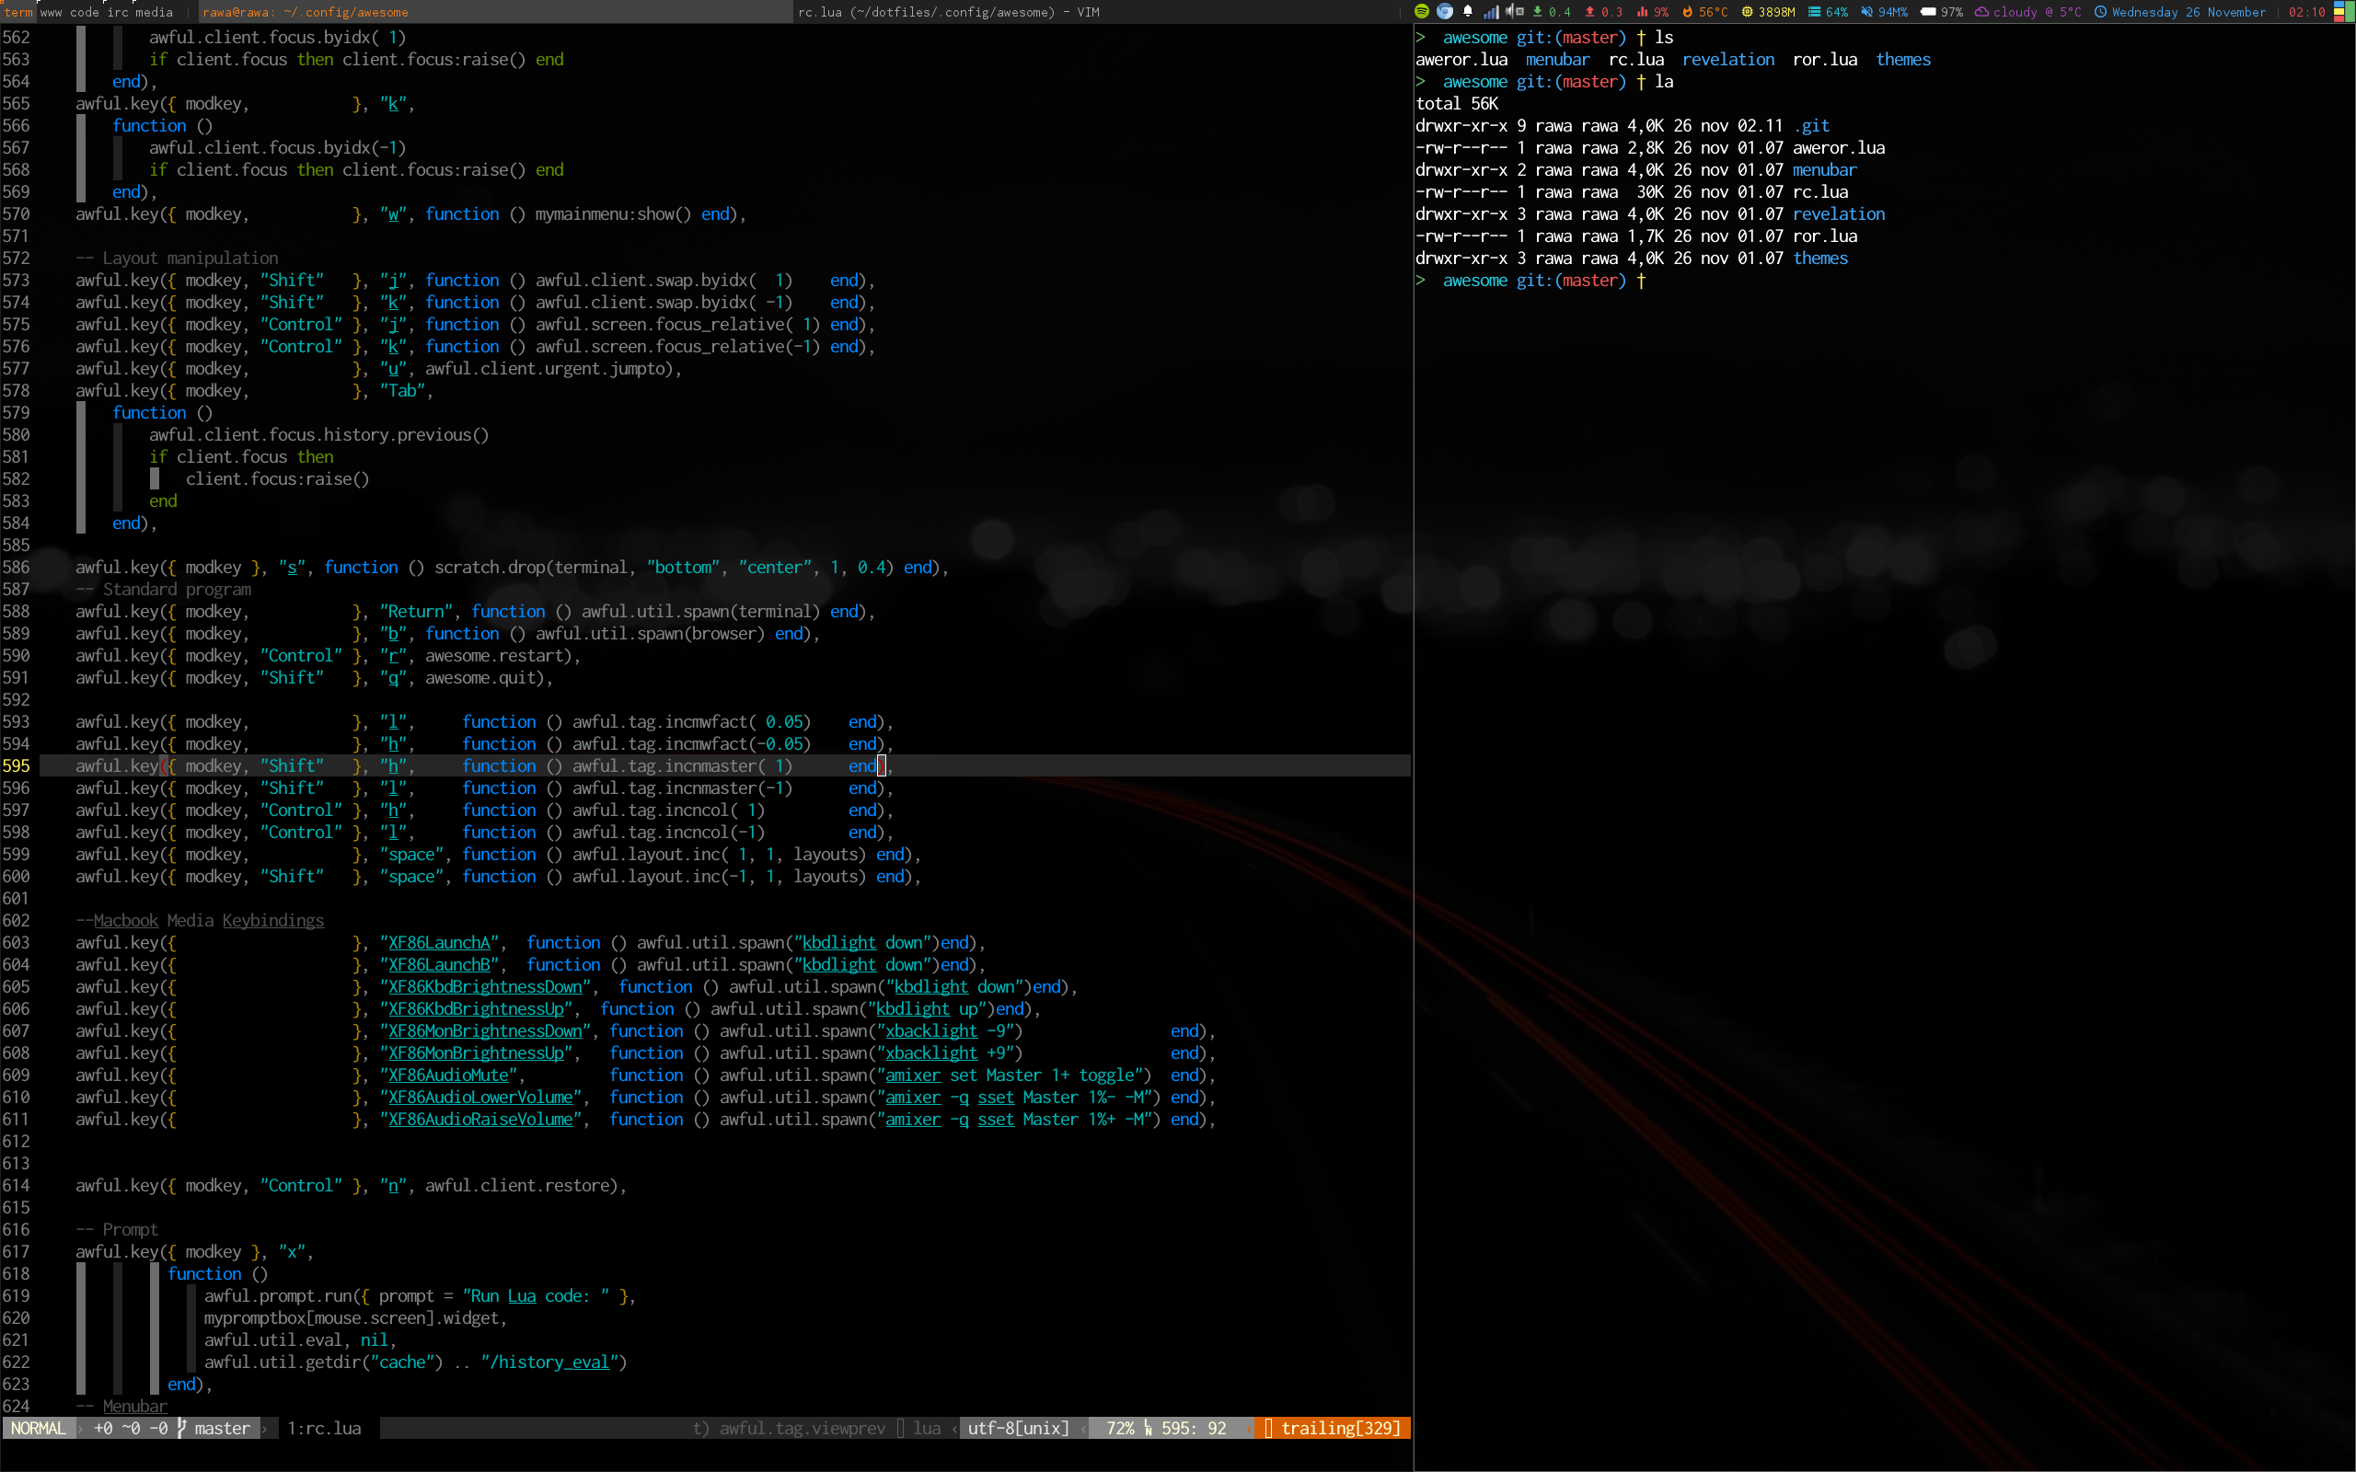Click the battery 97% indicator icon
The image size is (2356, 1472).
pos(1928,12)
